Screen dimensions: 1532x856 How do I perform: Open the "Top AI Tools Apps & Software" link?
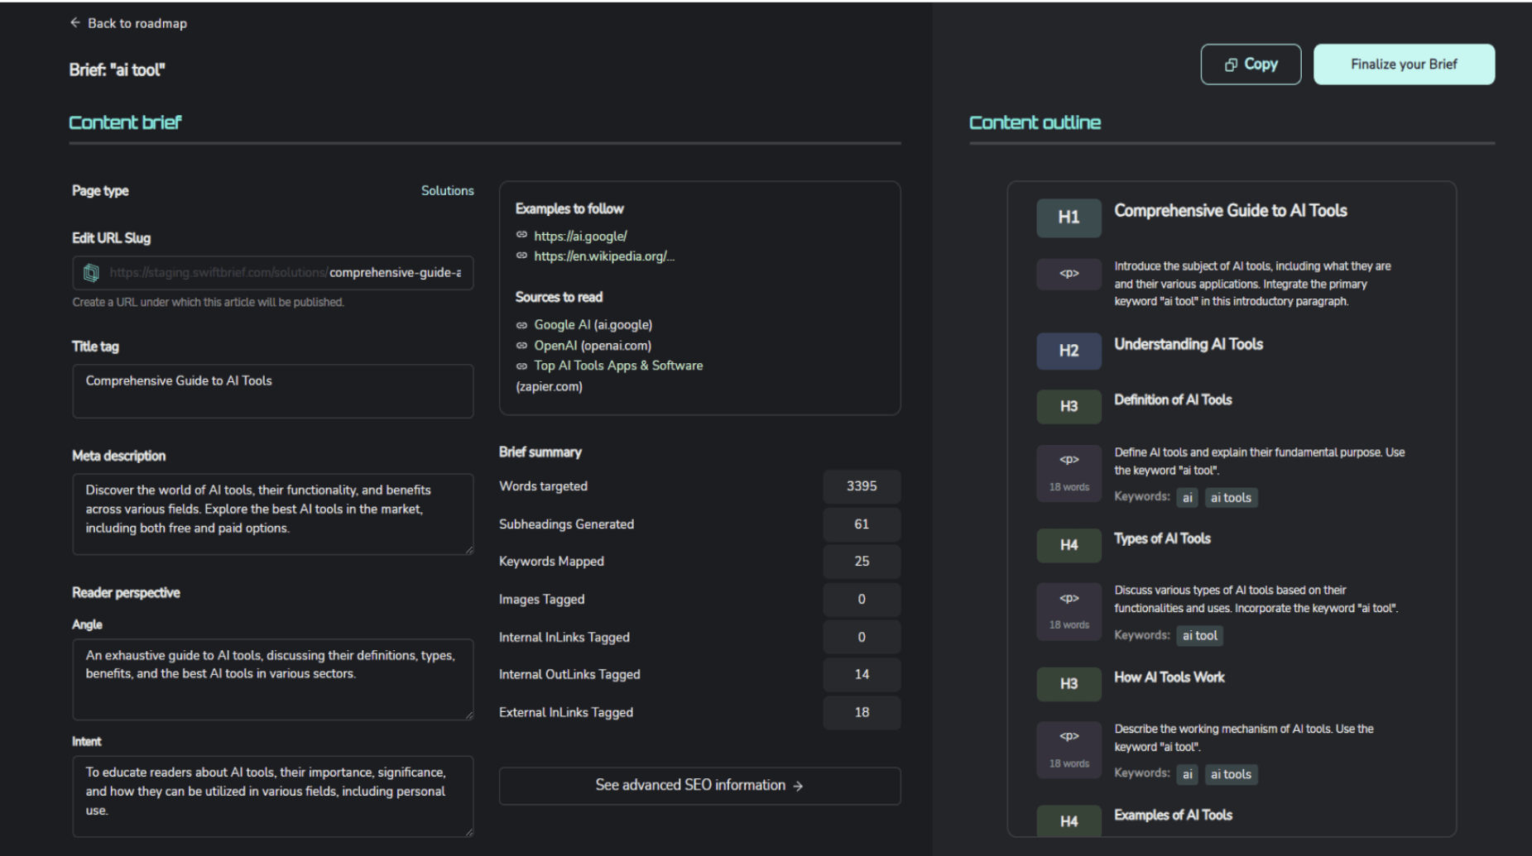click(x=617, y=366)
